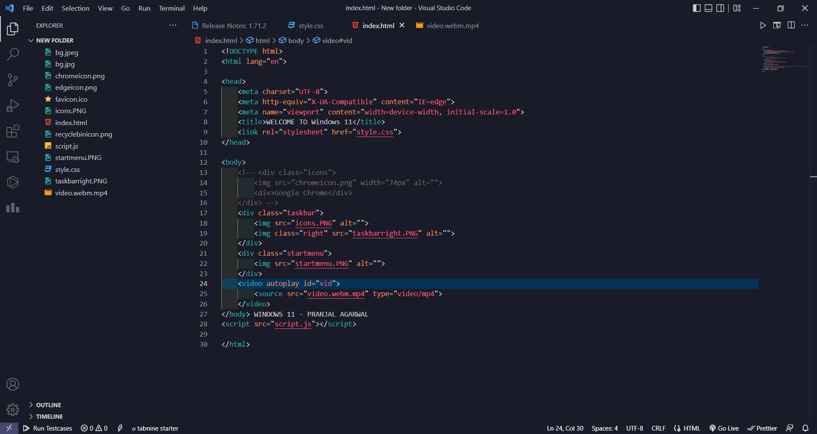Click line number 24 in gutter
The image size is (817, 434).
[x=204, y=284]
